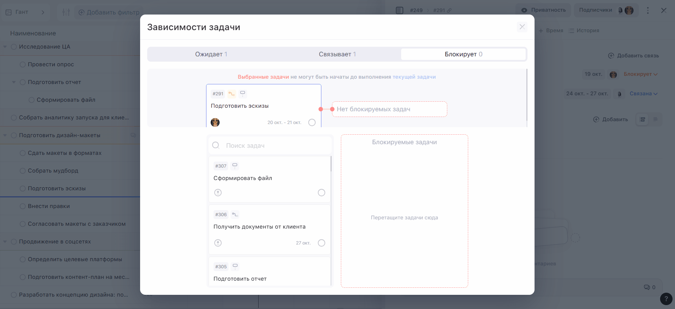Collapse the Исследование ЦА tree group

(5, 47)
